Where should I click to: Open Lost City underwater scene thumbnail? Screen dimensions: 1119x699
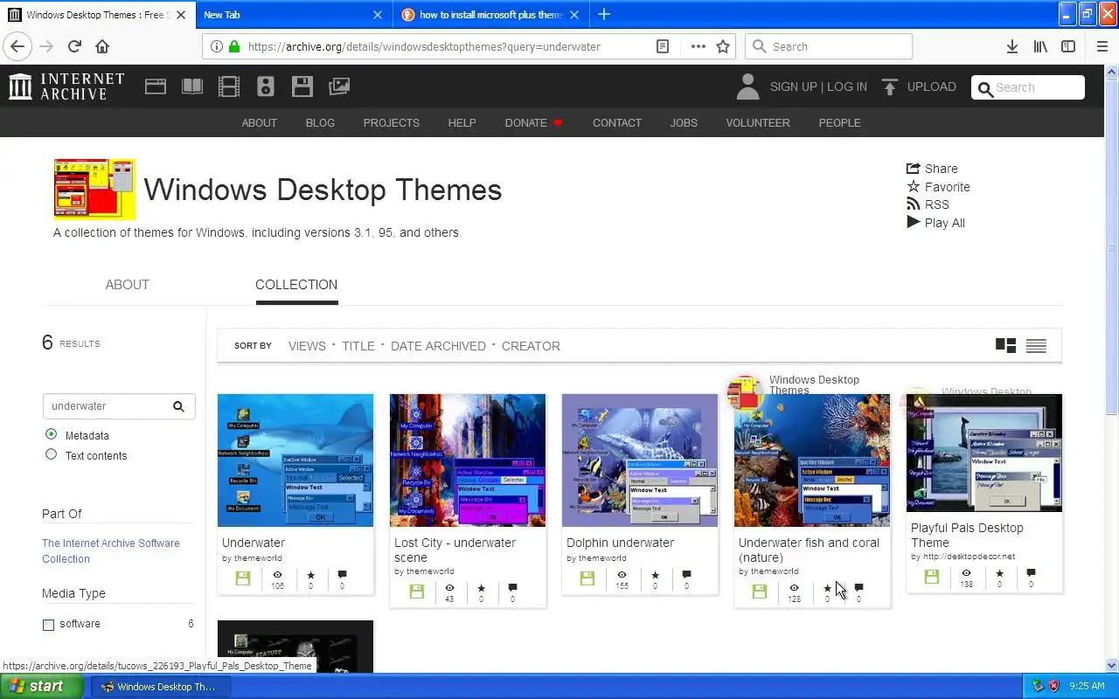point(468,460)
